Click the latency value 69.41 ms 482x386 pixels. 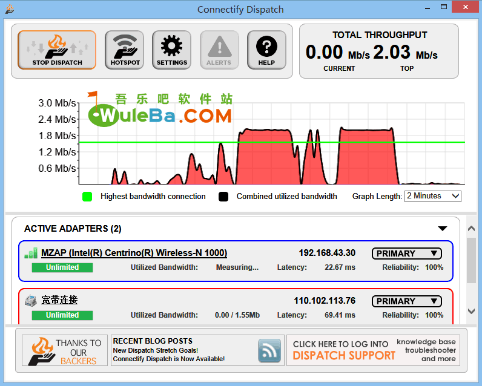pos(340,315)
